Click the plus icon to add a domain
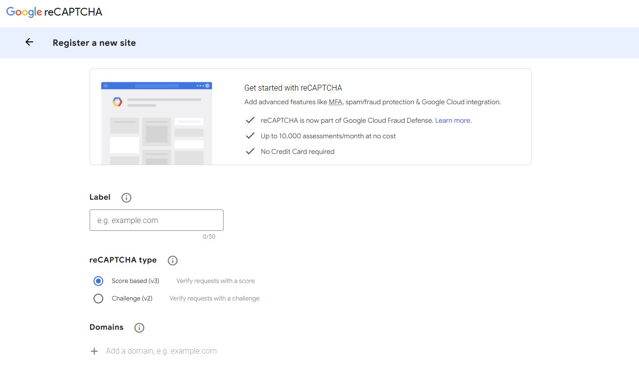 pyautogui.click(x=94, y=351)
